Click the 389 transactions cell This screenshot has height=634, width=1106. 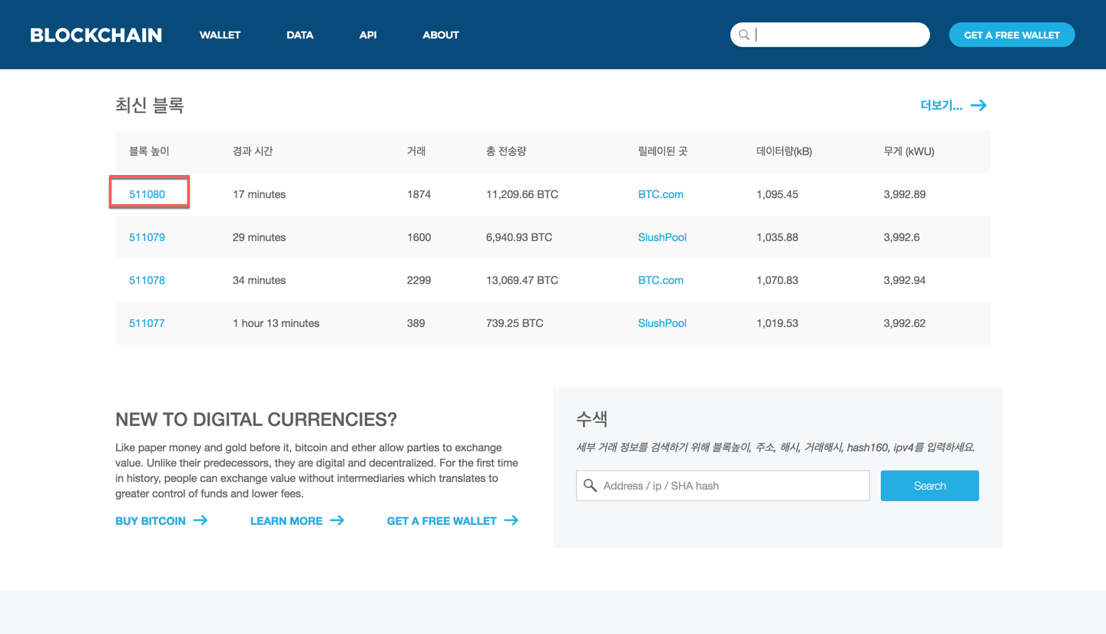pyautogui.click(x=416, y=323)
